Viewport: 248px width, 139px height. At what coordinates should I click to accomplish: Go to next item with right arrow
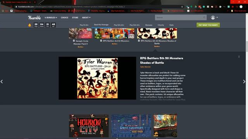[x=244, y=81]
